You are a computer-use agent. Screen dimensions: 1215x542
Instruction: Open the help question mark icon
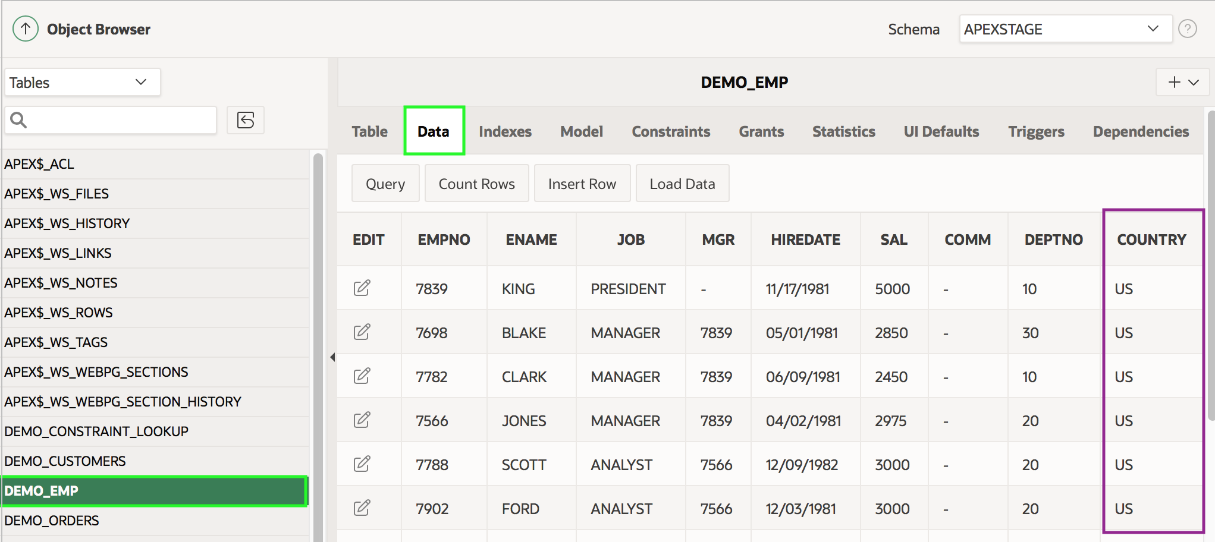[1187, 29]
